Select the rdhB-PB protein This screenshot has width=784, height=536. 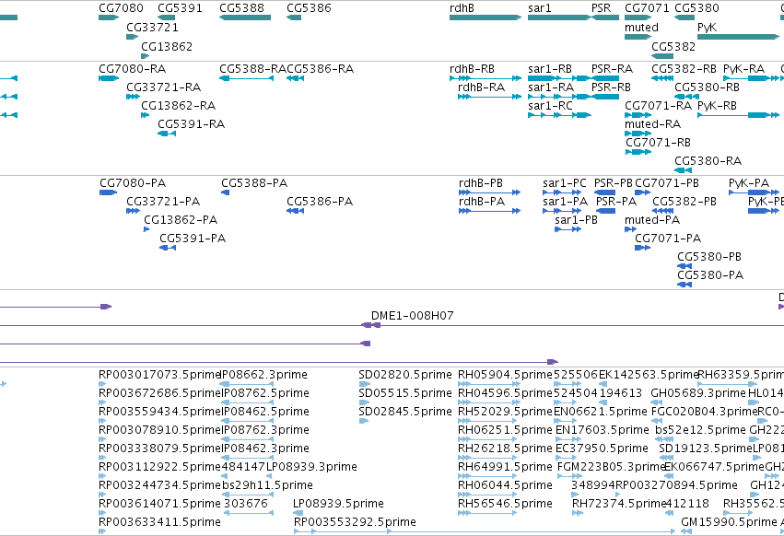[x=489, y=192]
